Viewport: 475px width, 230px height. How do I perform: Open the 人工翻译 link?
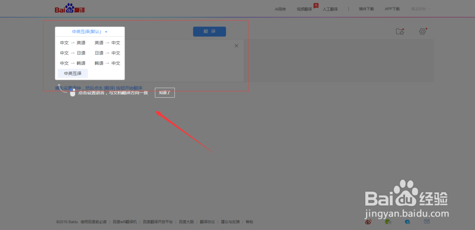(x=330, y=9)
